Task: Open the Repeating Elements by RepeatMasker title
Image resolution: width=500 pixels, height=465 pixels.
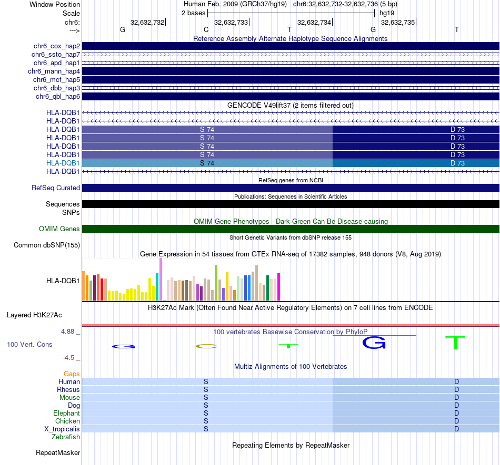Action: [x=291, y=445]
